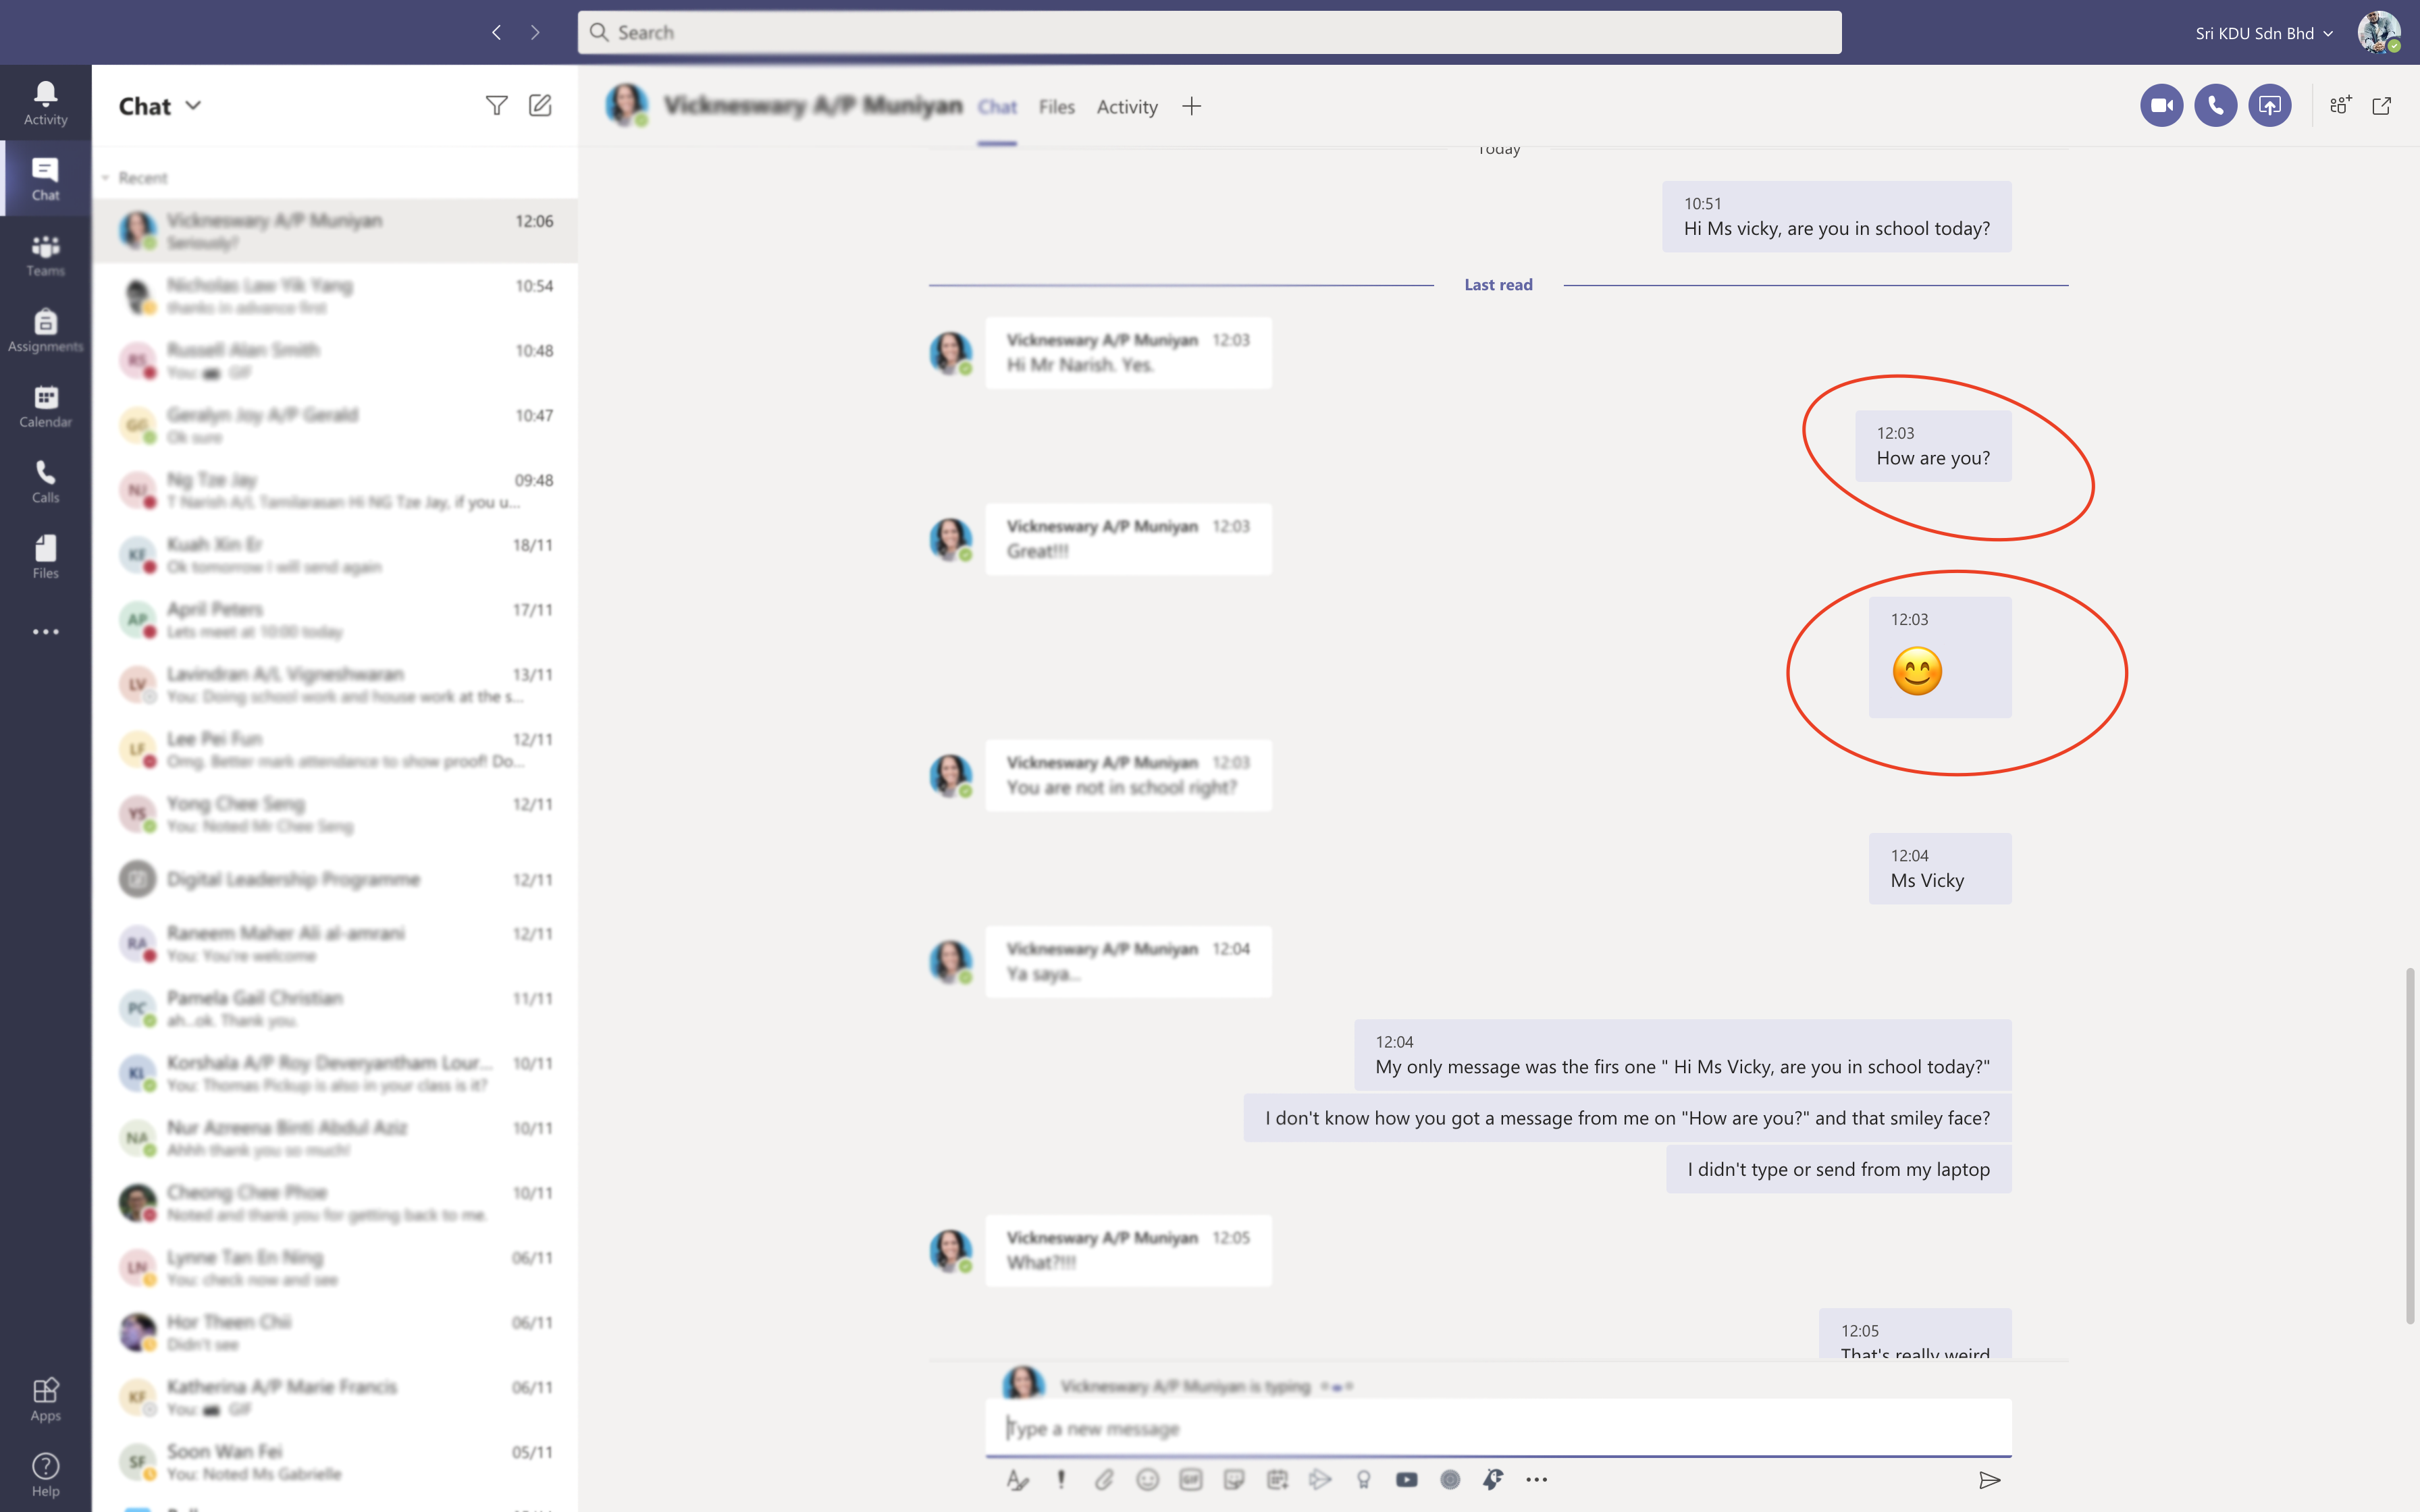The width and height of the screenshot is (2420, 1512).
Task: Click into the Search box
Action: (1209, 32)
